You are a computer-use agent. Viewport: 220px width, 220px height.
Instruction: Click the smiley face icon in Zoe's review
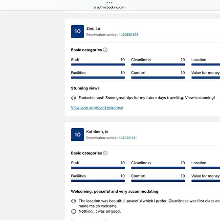(x=74, y=98)
